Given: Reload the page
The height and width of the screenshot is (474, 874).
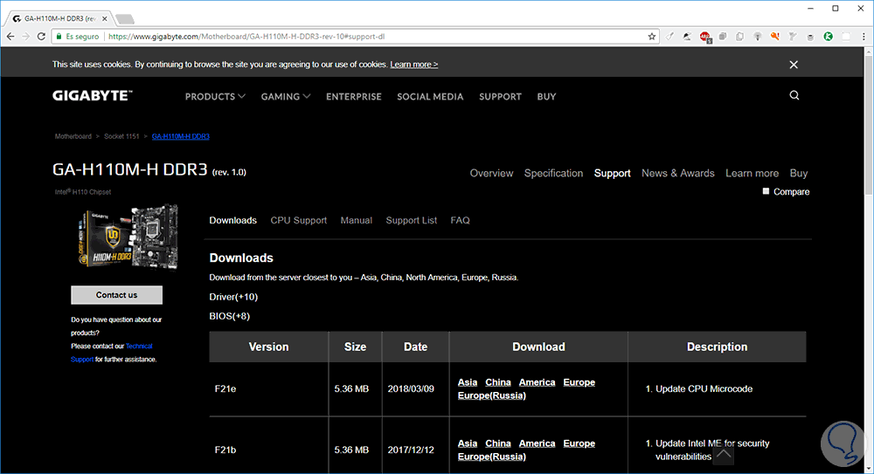Looking at the screenshot, I should tap(41, 36).
